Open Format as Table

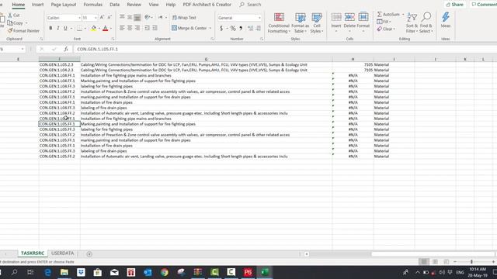(x=300, y=23)
